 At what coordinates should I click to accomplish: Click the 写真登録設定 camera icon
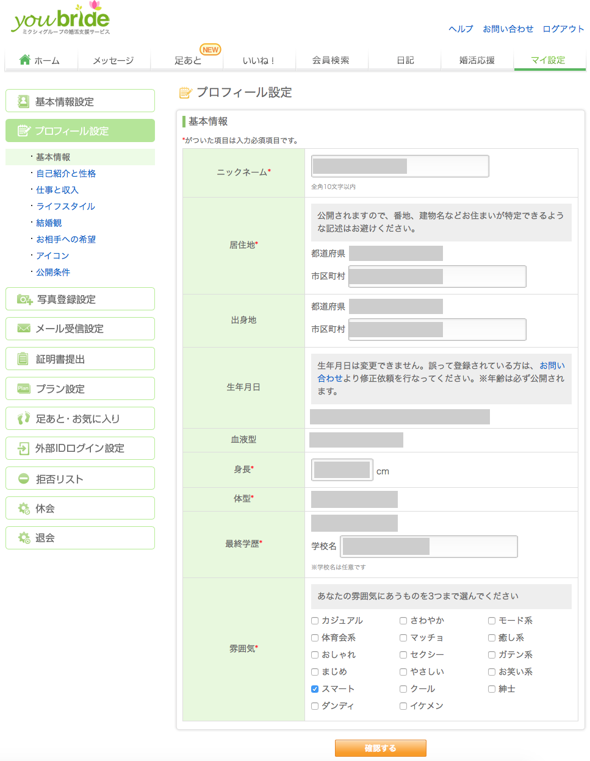[x=24, y=299]
